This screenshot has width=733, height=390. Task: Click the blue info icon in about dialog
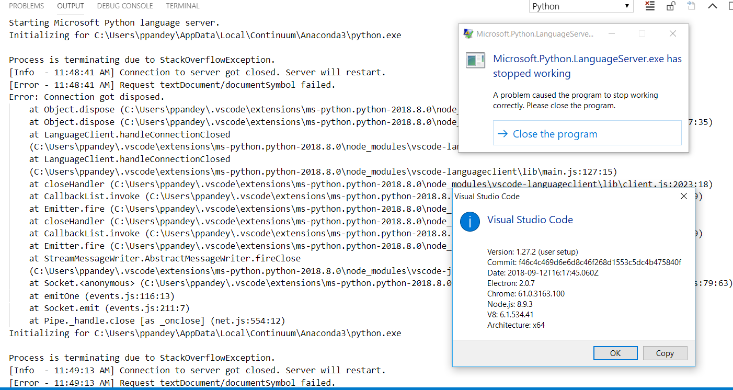470,222
